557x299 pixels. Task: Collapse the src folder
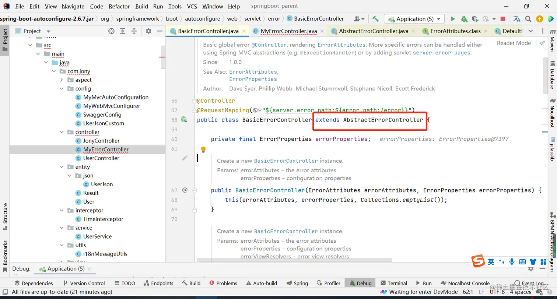click(x=31, y=45)
